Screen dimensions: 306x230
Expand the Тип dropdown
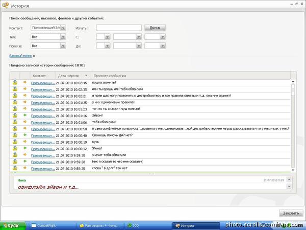63,37
